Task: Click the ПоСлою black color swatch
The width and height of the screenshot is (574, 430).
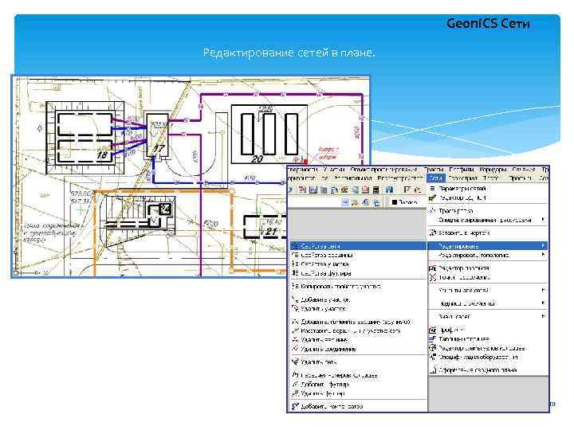Action: coord(395,202)
